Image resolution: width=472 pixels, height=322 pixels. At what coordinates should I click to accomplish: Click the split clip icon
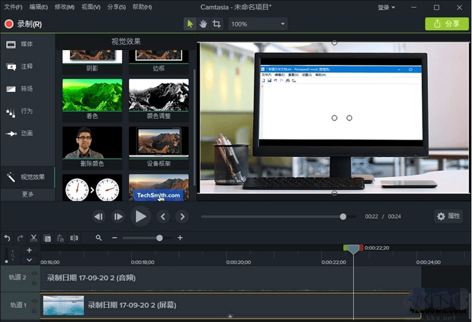coord(74,238)
